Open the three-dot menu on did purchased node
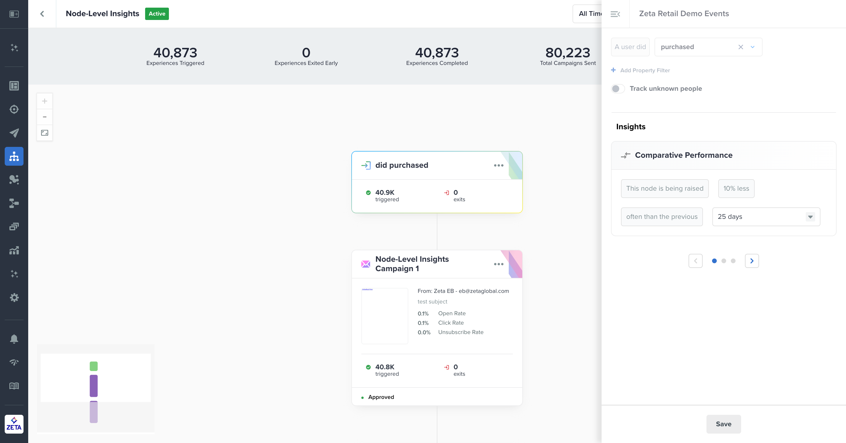This screenshot has height=443, width=846. pyautogui.click(x=498, y=165)
